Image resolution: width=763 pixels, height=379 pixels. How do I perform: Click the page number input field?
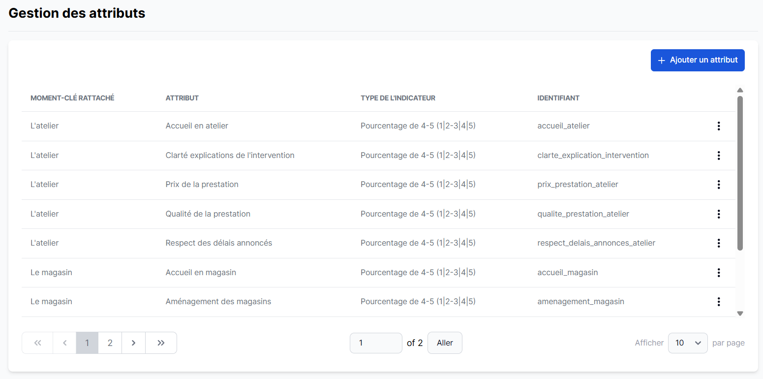[375, 343]
